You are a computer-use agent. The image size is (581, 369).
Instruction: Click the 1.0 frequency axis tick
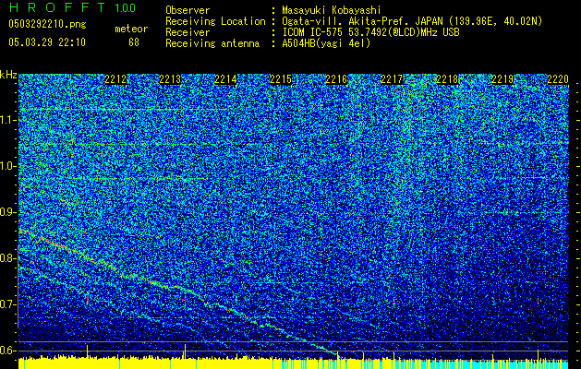click(8, 166)
